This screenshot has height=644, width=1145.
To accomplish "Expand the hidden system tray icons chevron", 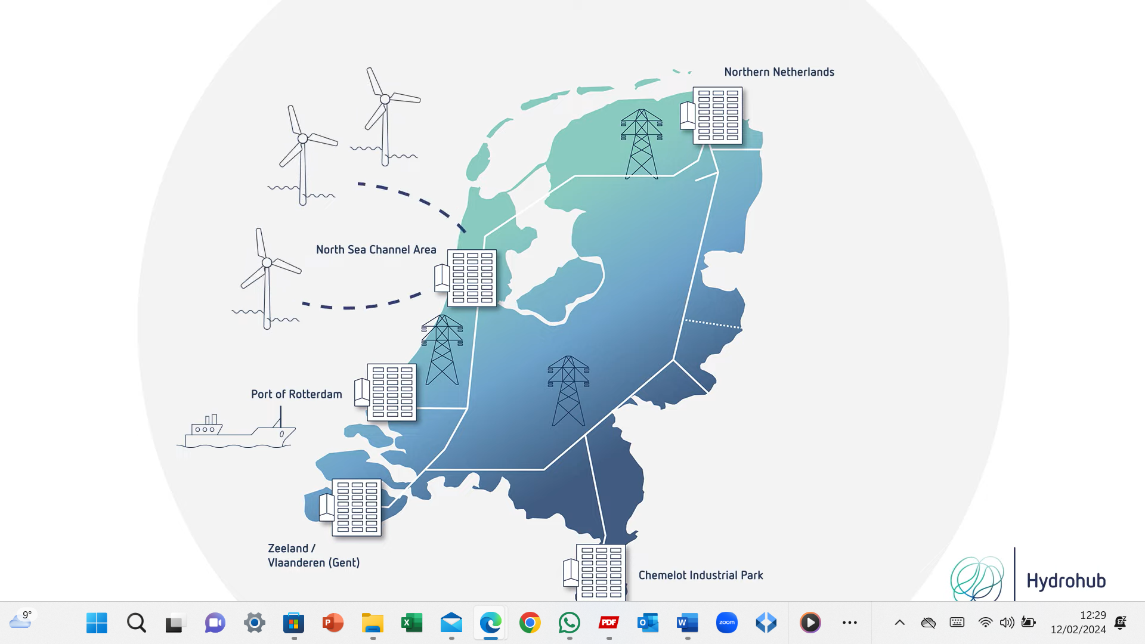I will 899,623.
